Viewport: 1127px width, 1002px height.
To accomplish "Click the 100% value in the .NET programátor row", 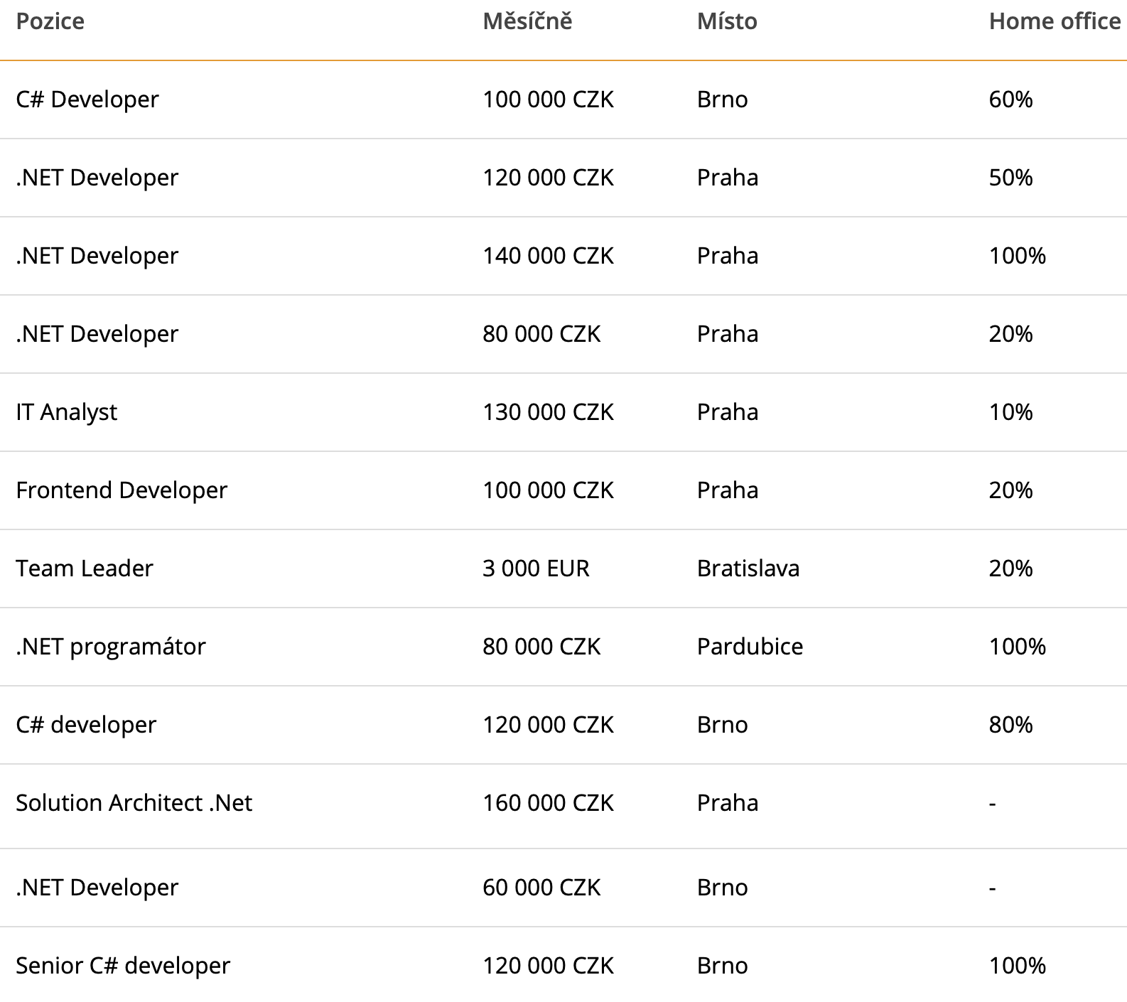I will pos(1017,647).
